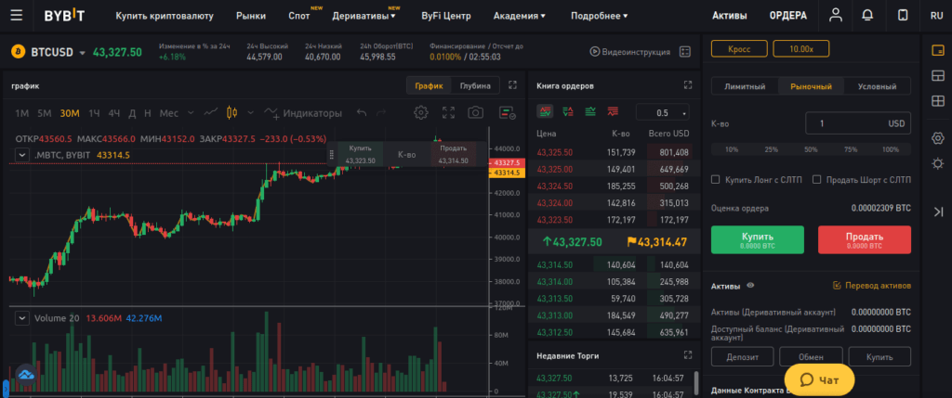Open the BTCUSD trading pair dropdown
Image resolution: width=952 pixels, height=398 pixels.
click(82, 53)
